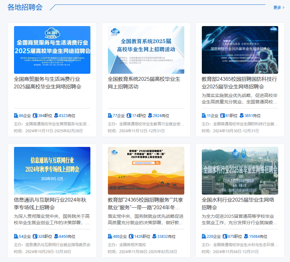The width and height of the screenshot is (290, 262).
Task: Click the people icon beside 3851岗位
Action: click(242, 115)
